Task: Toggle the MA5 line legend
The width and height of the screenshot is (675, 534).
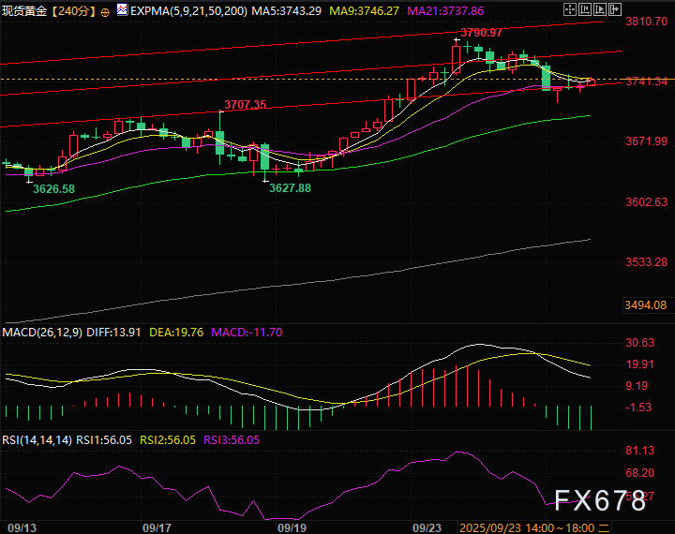Action: coord(286,10)
